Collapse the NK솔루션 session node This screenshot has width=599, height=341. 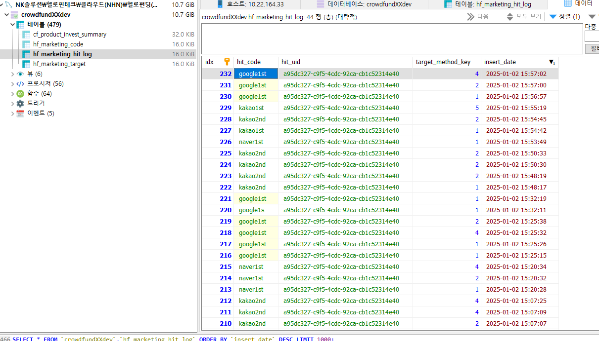1,5
